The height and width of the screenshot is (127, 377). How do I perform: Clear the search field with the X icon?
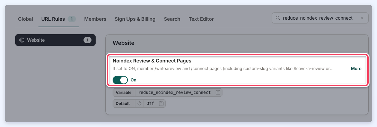362,18
